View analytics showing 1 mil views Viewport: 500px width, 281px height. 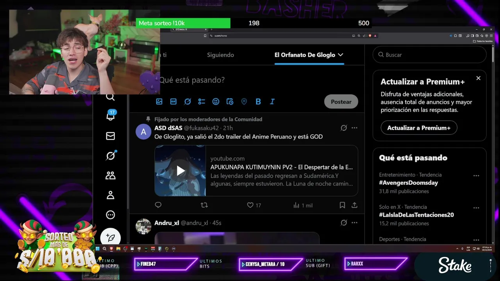pyautogui.click(x=303, y=205)
